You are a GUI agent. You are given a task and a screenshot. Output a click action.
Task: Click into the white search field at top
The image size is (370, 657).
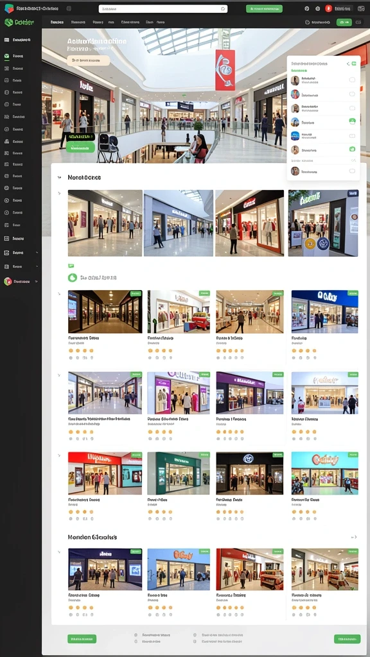(x=163, y=9)
